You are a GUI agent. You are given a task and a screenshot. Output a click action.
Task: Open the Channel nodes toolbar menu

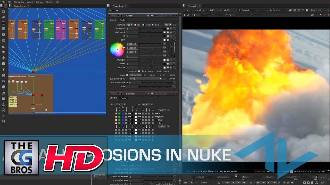click(3, 29)
